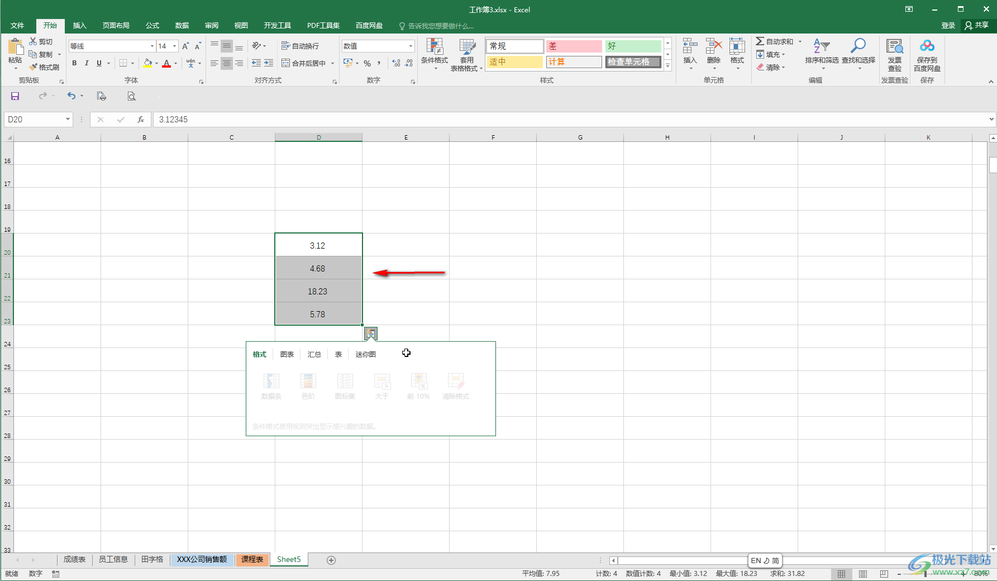This screenshot has height=581, width=997.
Task: Toggle Underline formatting
Action: pyautogui.click(x=99, y=63)
